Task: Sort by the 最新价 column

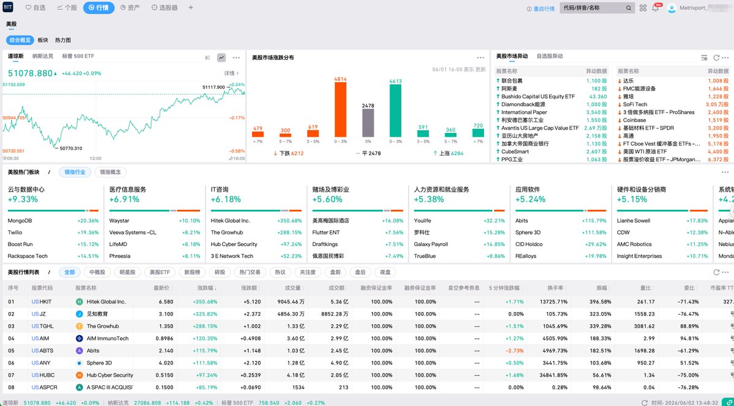Action: tap(163, 288)
